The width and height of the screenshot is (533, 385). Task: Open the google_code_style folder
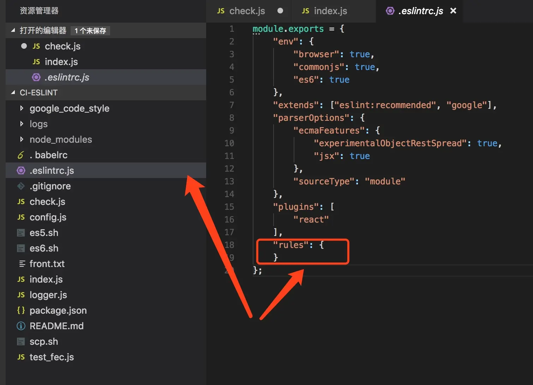106,108
